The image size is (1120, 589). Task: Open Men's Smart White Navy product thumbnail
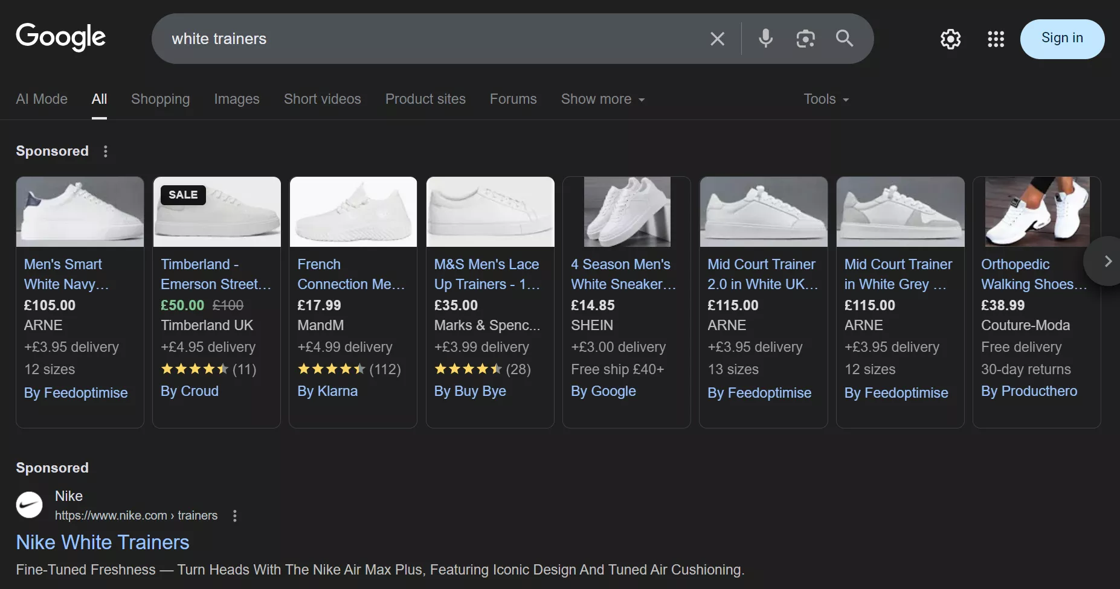point(80,212)
